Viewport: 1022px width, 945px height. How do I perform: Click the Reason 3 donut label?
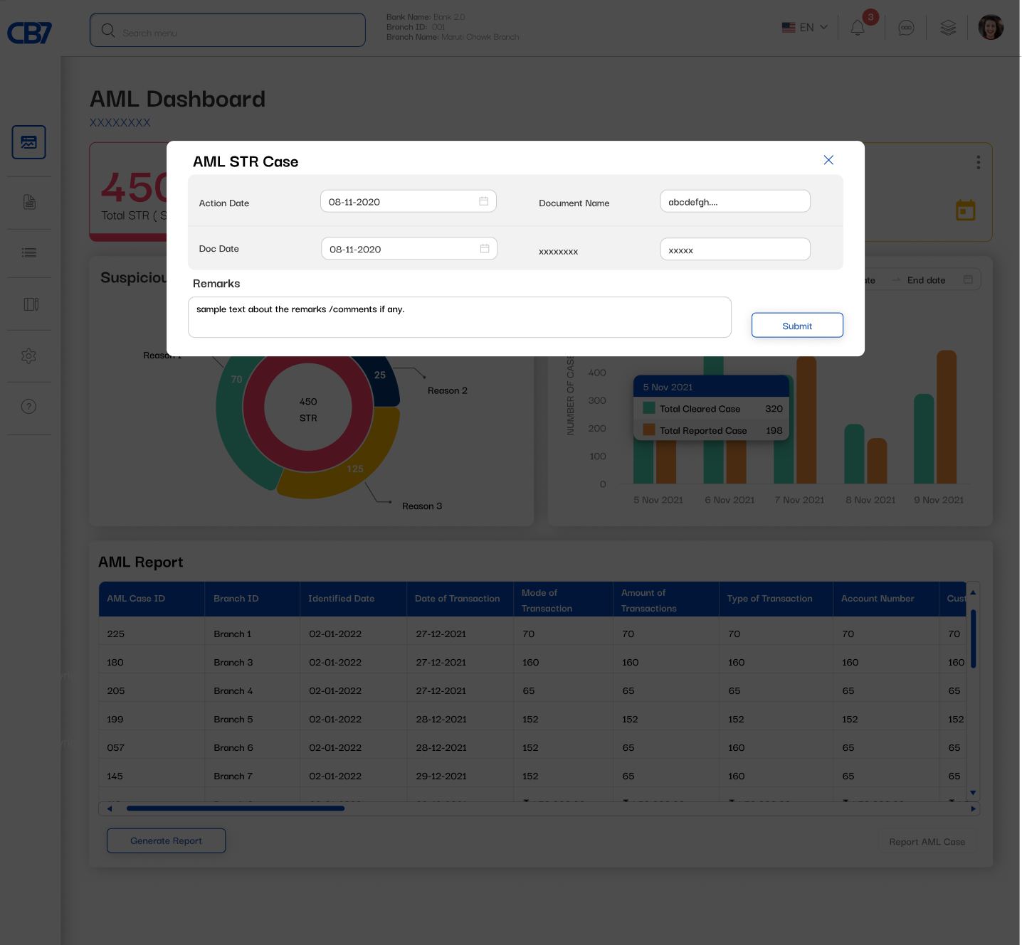[422, 506]
